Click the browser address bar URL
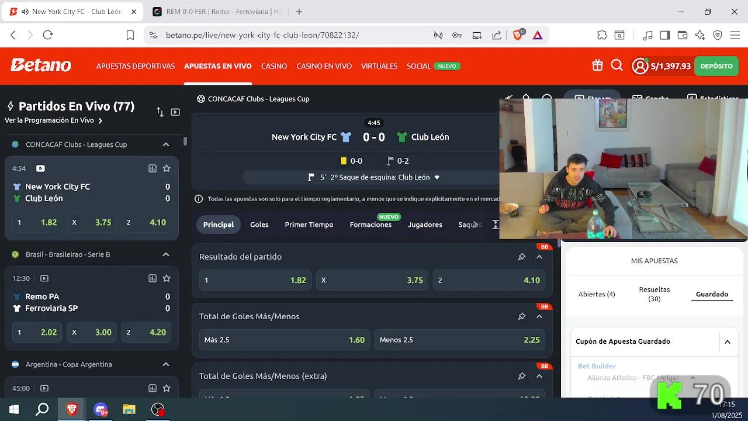Screen dimensions: 748x421 (x=262, y=35)
